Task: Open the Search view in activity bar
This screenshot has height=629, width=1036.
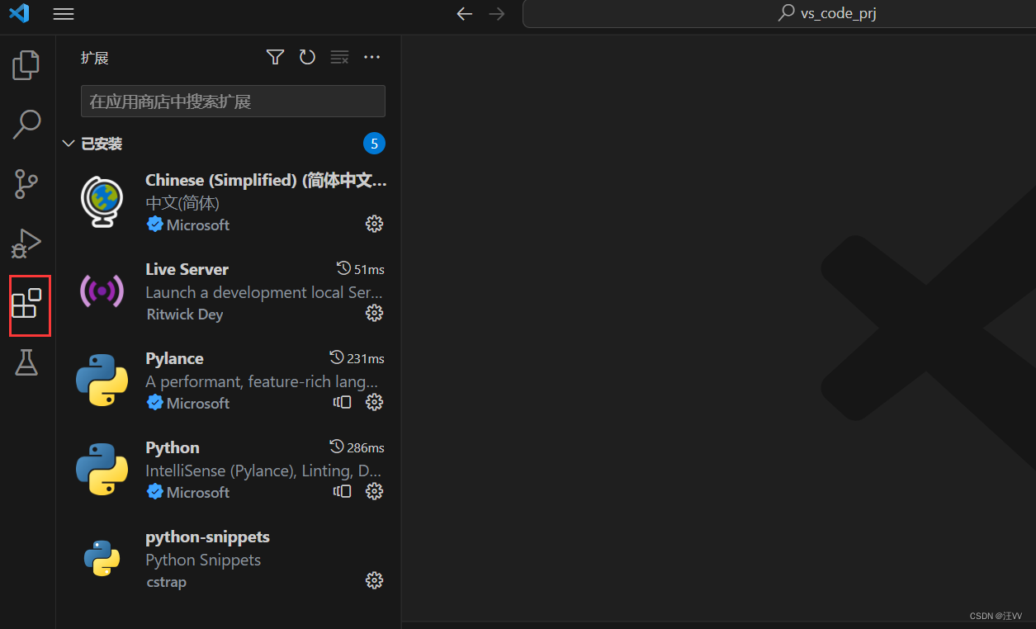Action: coord(26,125)
